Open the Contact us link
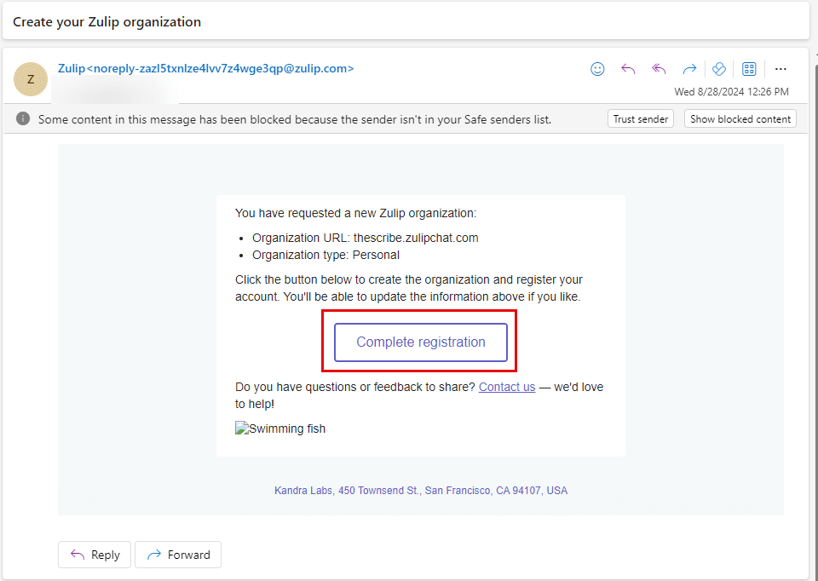The width and height of the screenshot is (818, 581). click(507, 387)
